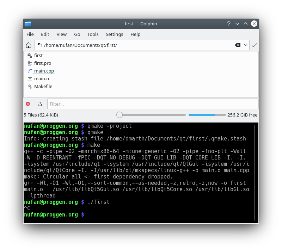Confirm location with the checkmark icon
Screen dimensions: 282x251
click(254, 45)
